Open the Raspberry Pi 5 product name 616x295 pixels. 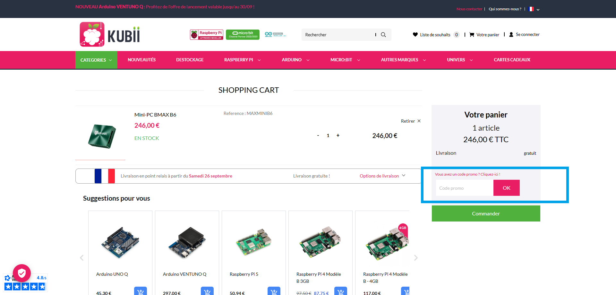pyautogui.click(x=244, y=274)
